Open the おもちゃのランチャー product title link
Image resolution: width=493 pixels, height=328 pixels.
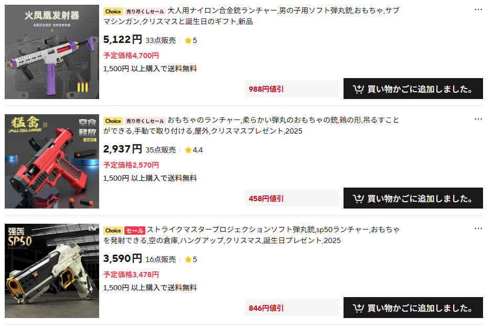(251, 125)
